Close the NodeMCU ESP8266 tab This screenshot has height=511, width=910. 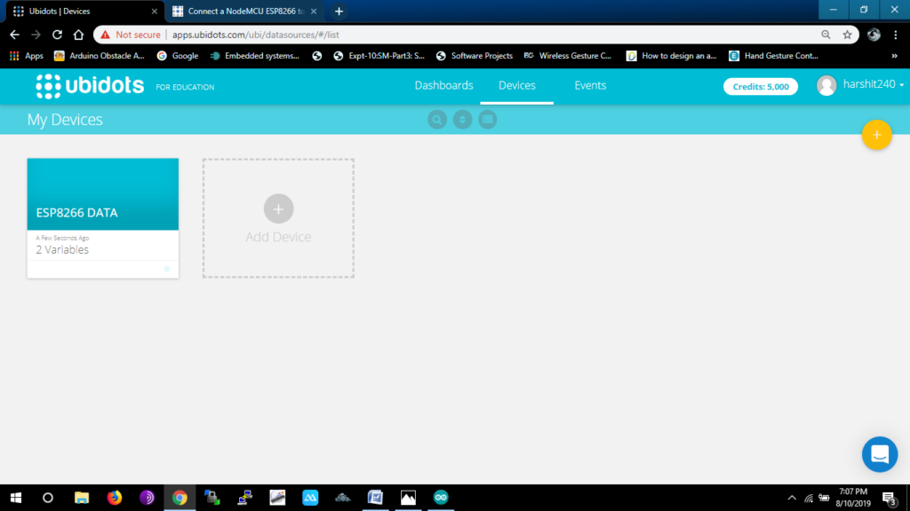click(x=314, y=11)
